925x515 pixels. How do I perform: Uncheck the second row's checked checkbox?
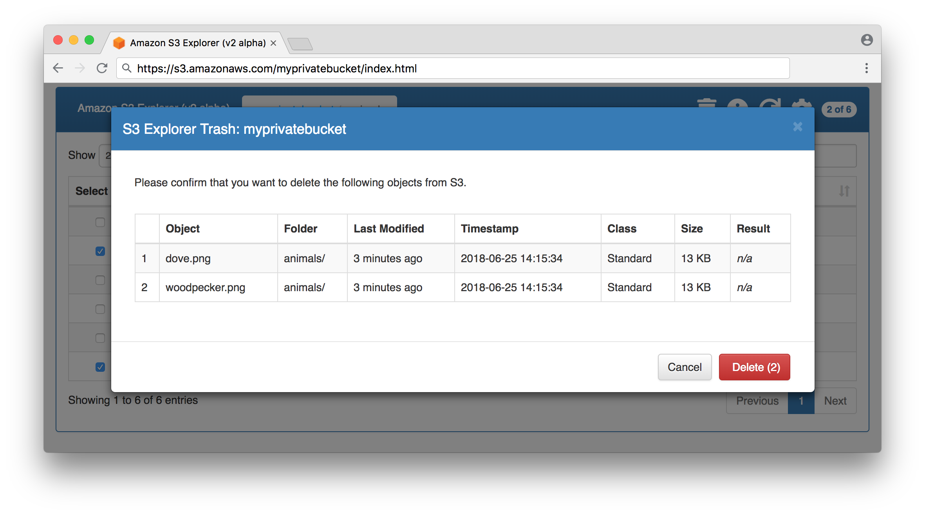point(100,251)
